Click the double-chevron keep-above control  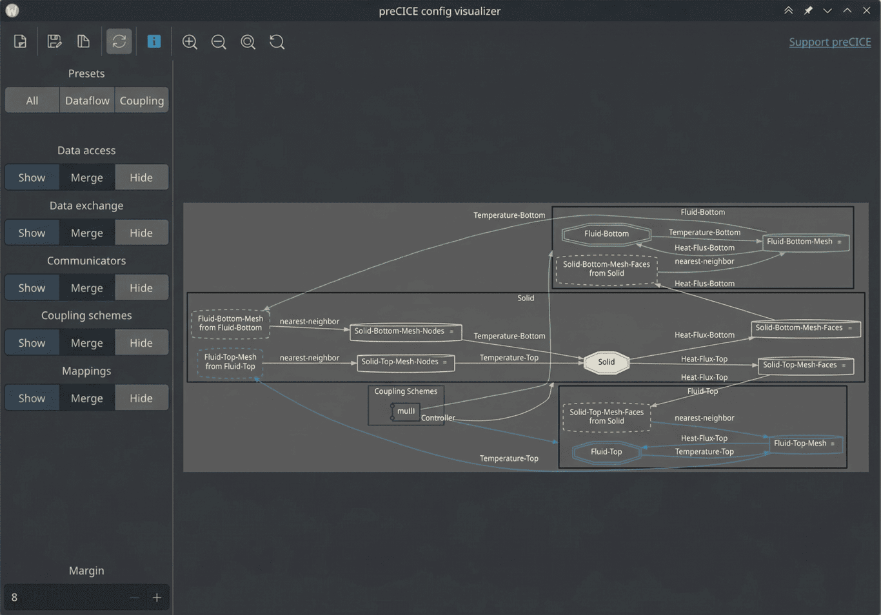789,10
